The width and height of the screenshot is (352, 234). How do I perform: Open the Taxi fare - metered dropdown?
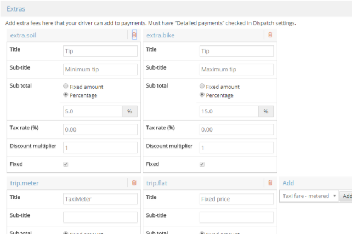click(309, 196)
